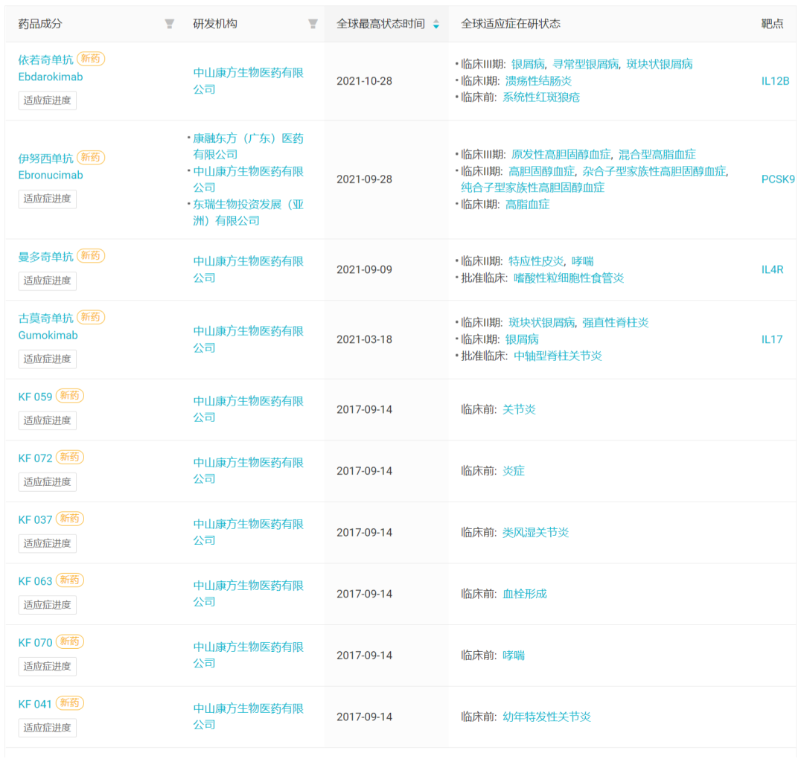Click the 新药 badge beside 曼多奇单抗
Image resolution: width=804 pixels, height=759 pixels.
click(91, 256)
